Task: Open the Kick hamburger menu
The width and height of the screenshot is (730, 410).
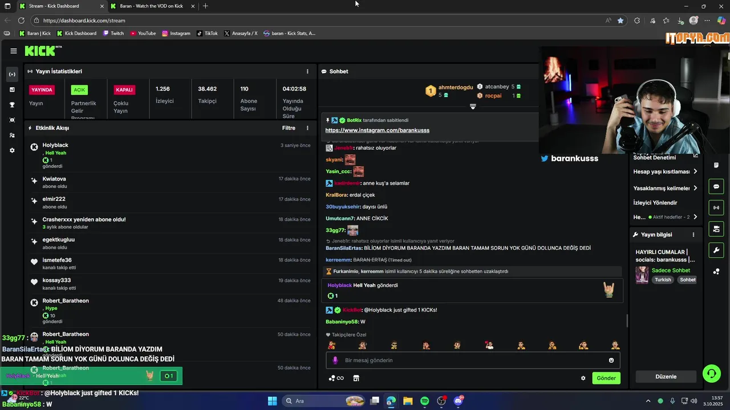Action: 13,51
